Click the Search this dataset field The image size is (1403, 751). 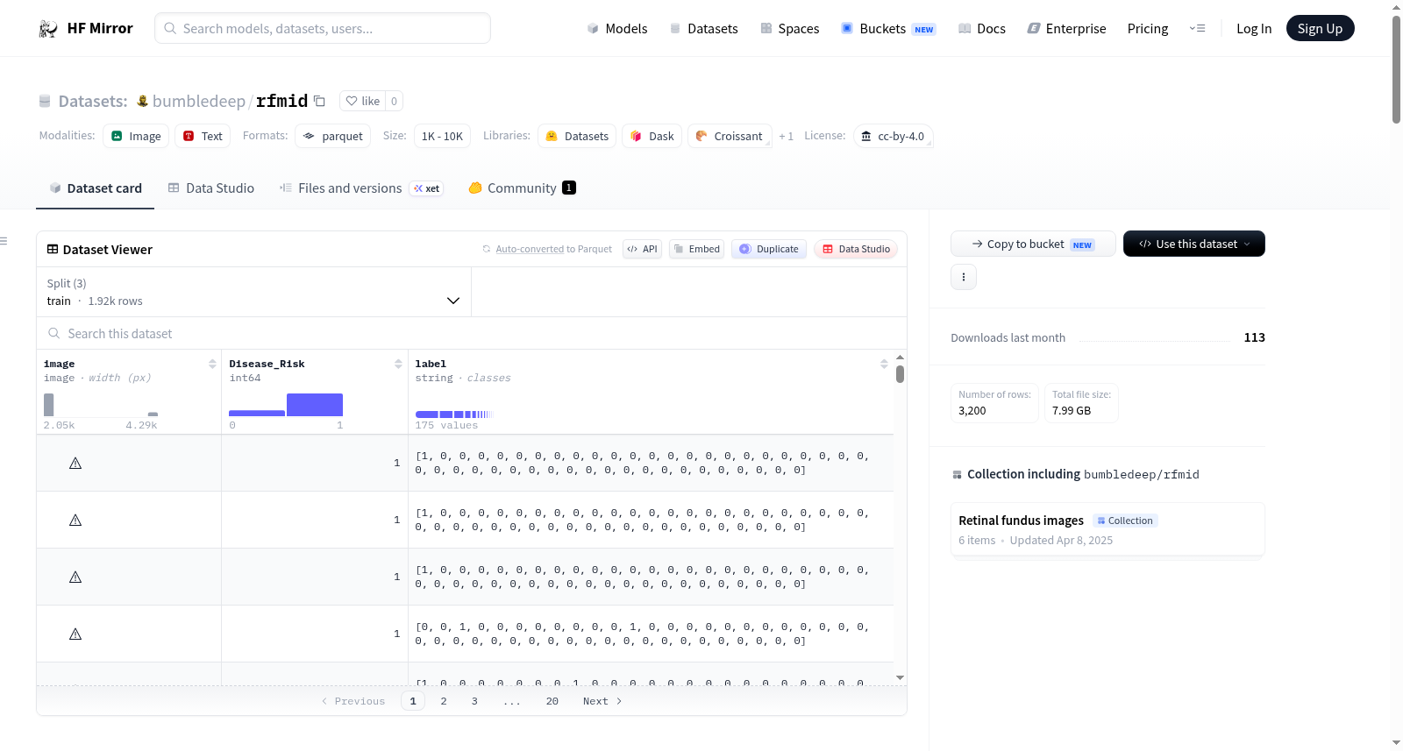pos(472,334)
